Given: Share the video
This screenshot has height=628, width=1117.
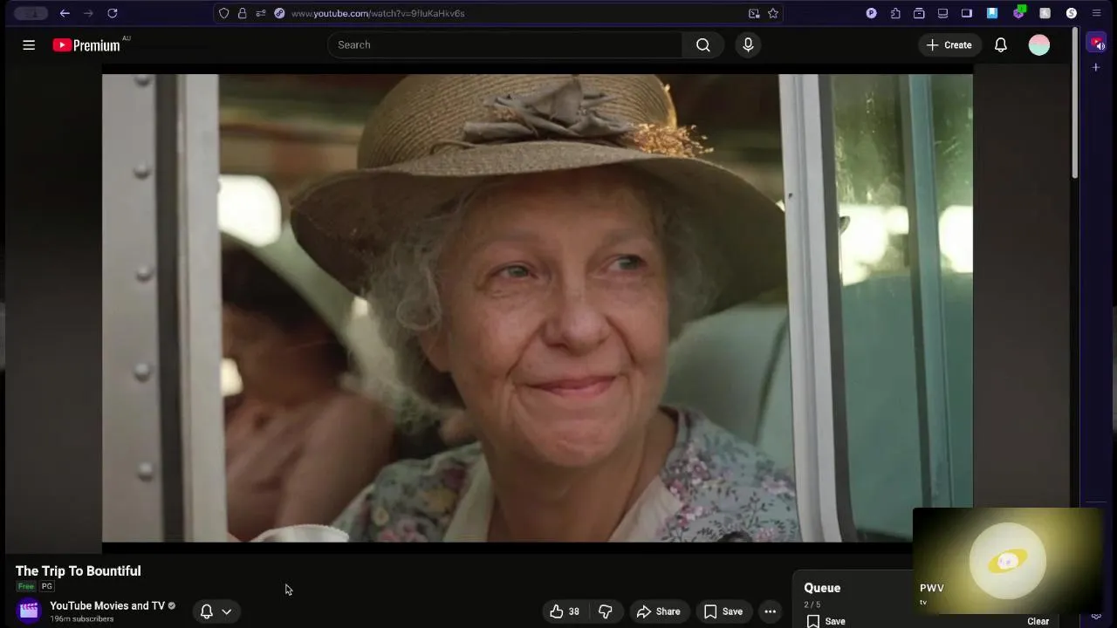Looking at the screenshot, I should (x=659, y=611).
